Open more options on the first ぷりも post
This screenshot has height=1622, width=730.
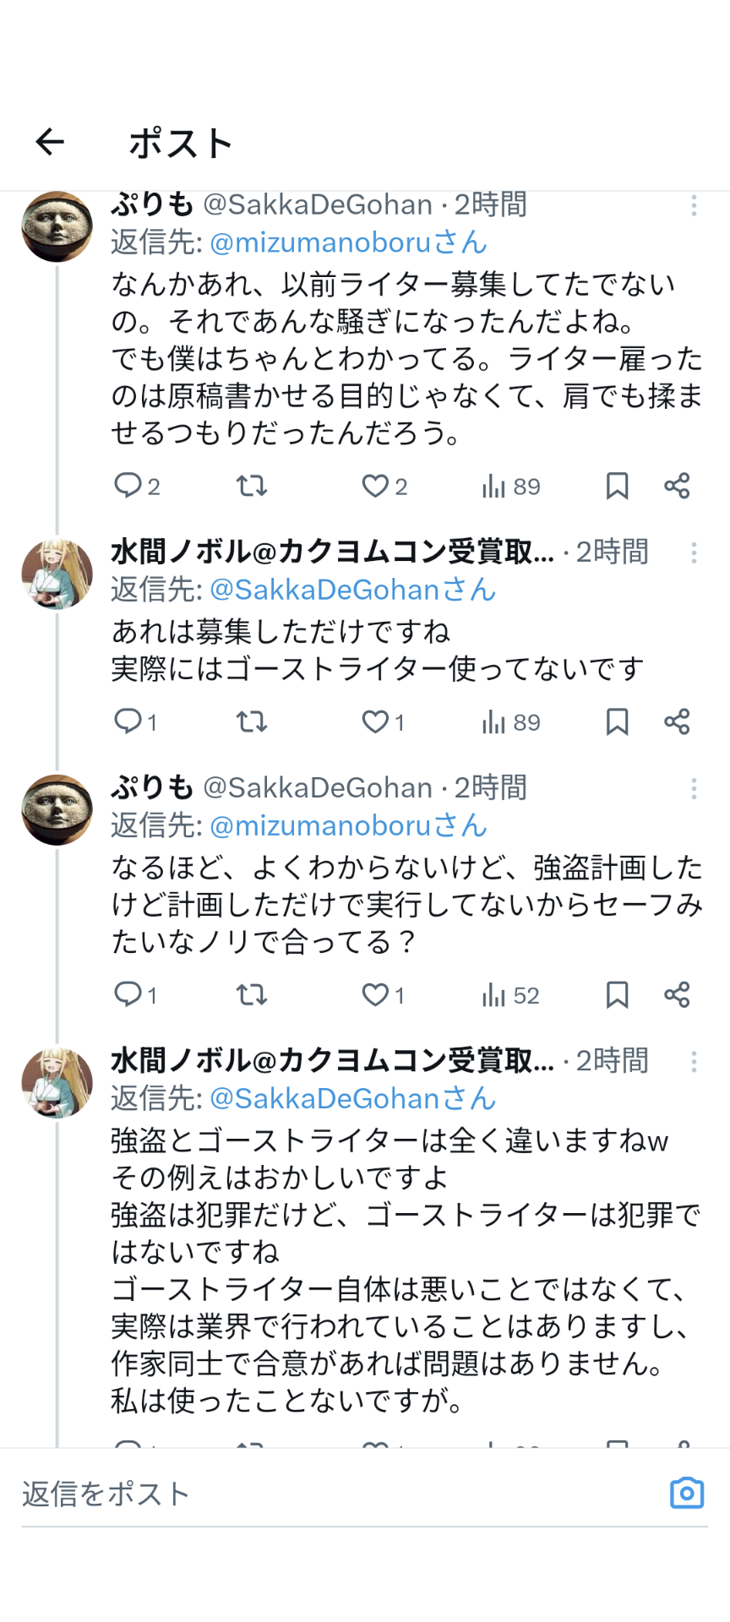[694, 205]
